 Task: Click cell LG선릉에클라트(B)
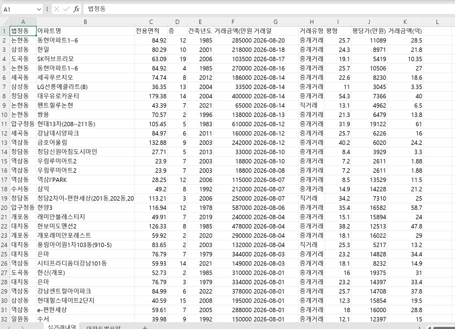[85, 87]
